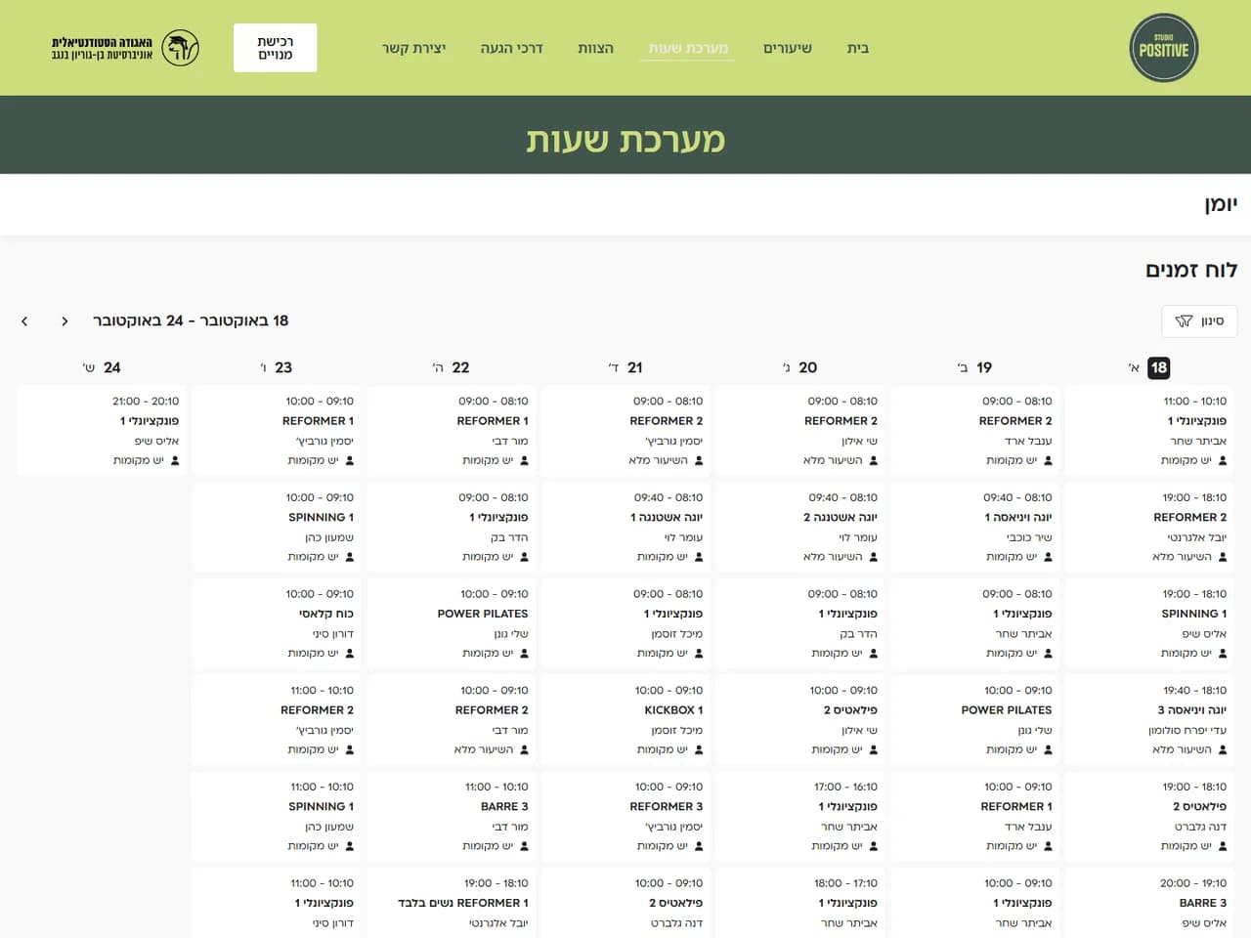Viewport: 1251px width, 938px height.
Task: Open REFORMER 2 class on day 18
Action: click(x=1149, y=528)
